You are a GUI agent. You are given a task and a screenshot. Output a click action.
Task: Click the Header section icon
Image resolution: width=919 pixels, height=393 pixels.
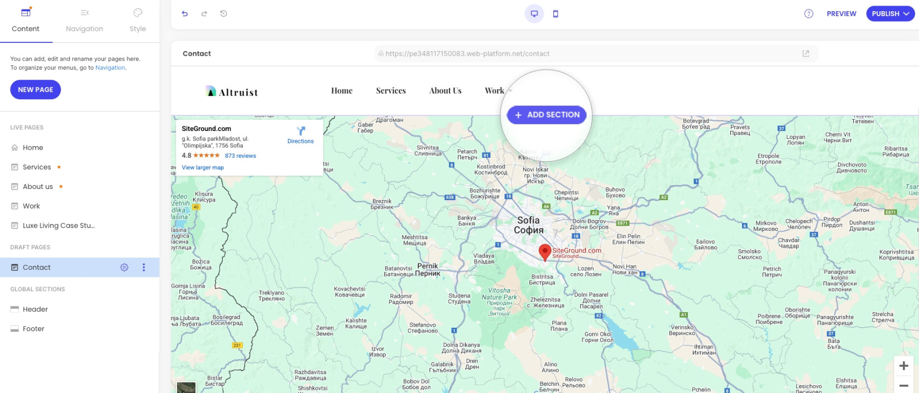coord(15,309)
